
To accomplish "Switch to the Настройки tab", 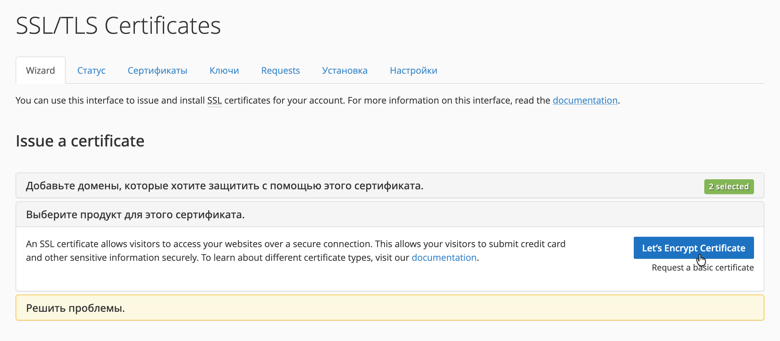I will tap(413, 70).
